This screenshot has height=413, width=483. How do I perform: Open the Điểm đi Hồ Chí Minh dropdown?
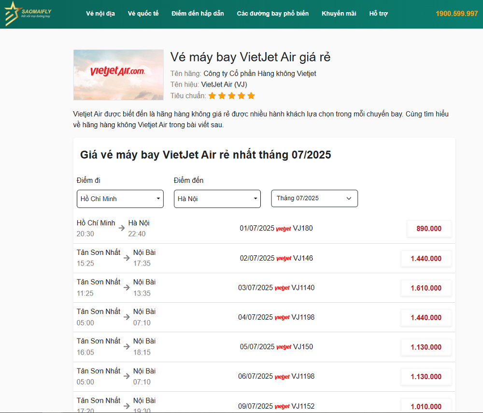(120, 199)
